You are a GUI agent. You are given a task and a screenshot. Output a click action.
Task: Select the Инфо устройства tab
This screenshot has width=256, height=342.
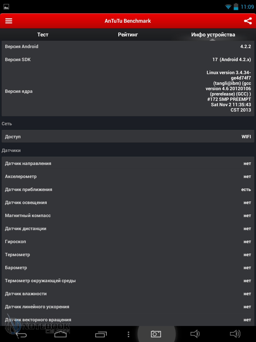coord(213,34)
